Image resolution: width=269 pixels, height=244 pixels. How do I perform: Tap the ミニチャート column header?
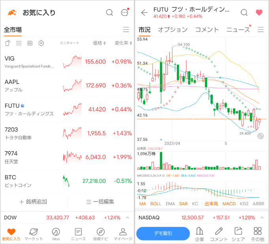[70, 43]
